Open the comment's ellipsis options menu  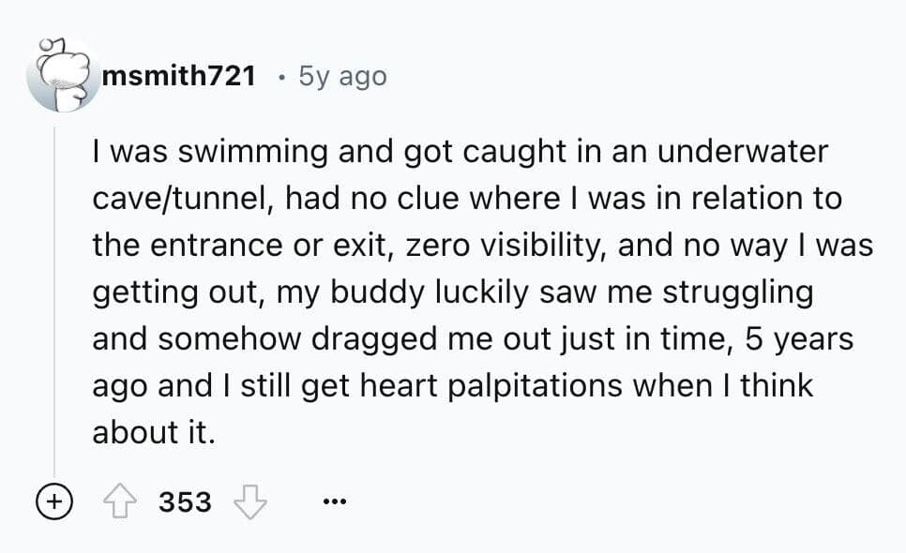[335, 501]
